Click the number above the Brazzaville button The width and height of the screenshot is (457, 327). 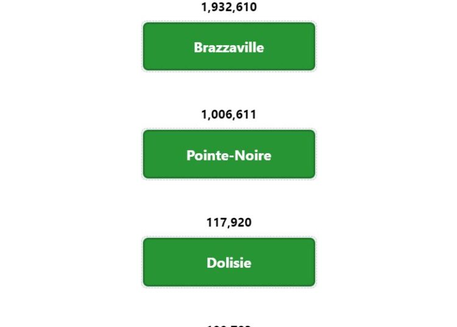pos(228,7)
